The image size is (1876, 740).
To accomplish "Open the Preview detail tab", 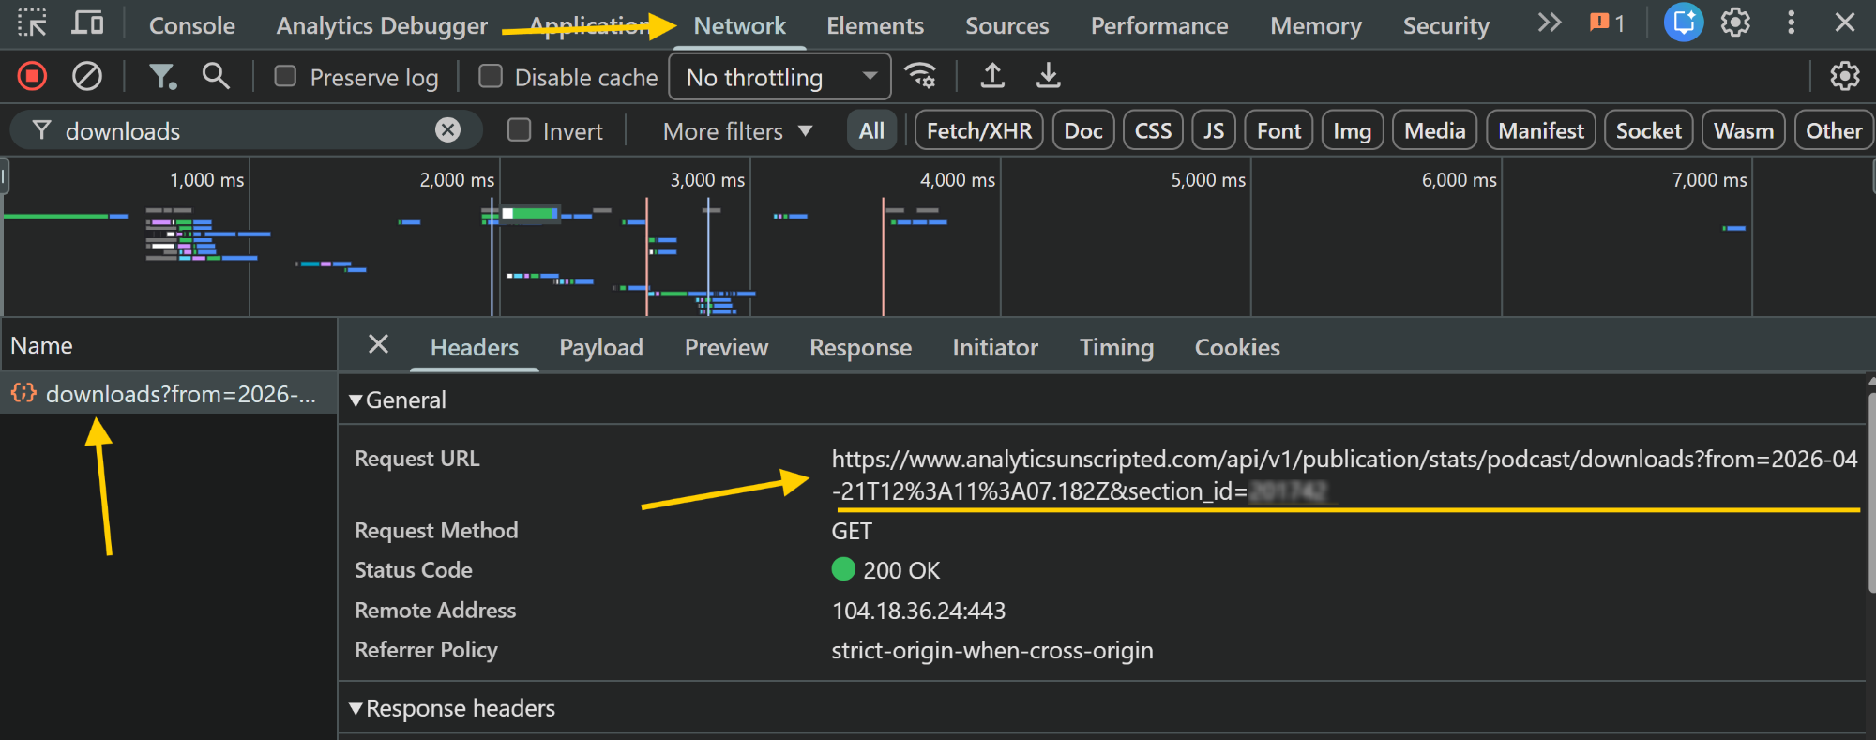I will pos(727,347).
